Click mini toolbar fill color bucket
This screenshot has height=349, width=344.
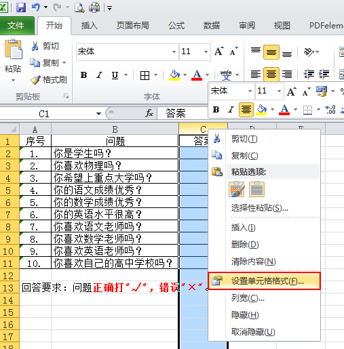coord(261,110)
